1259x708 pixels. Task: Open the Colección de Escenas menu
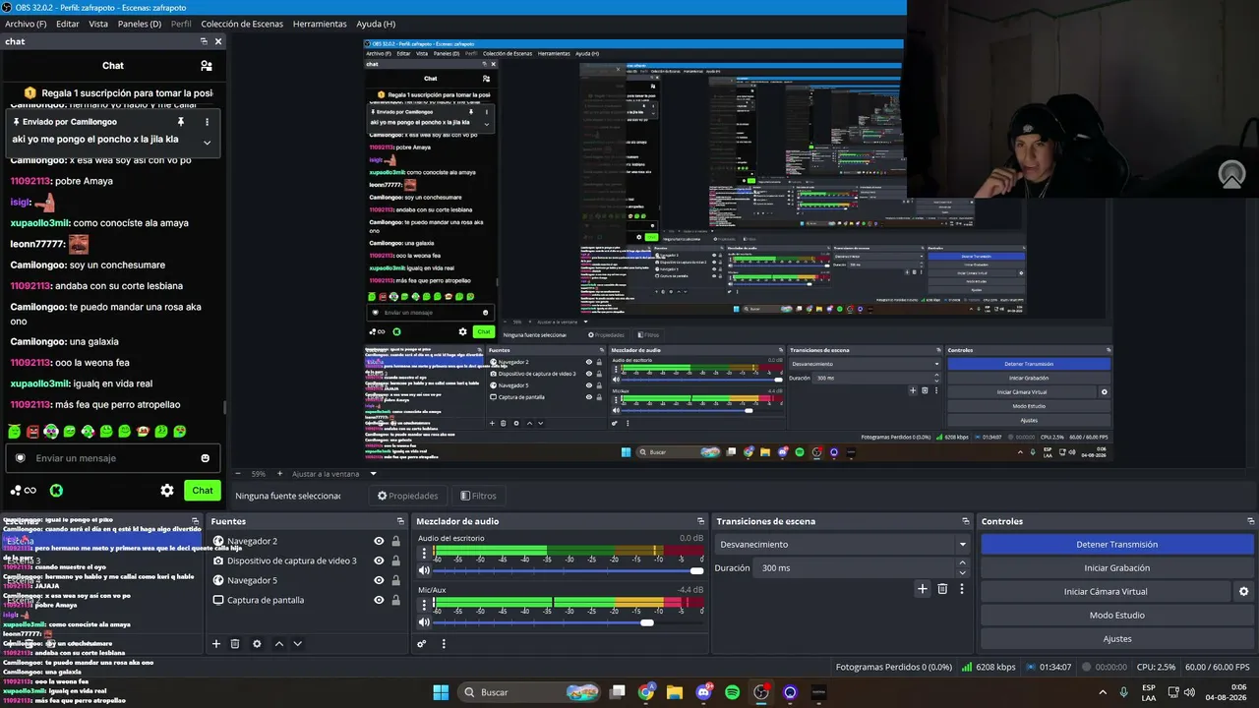(x=242, y=24)
